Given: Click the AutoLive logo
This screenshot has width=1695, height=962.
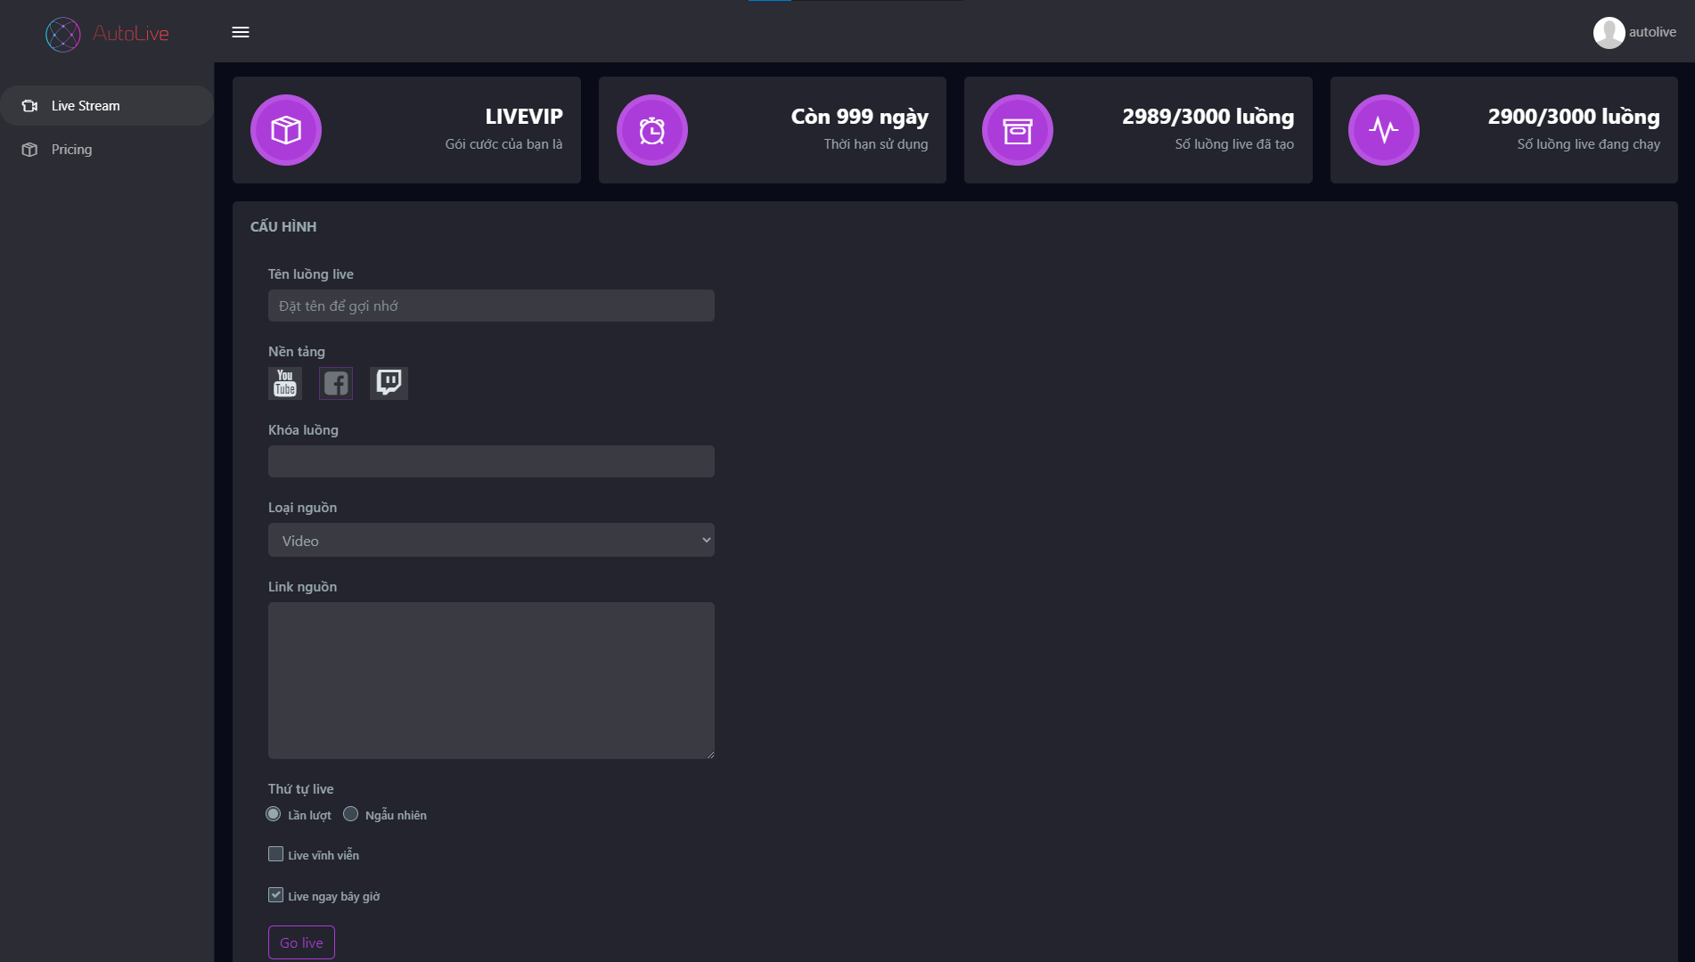Looking at the screenshot, I should [x=108, y=34].
